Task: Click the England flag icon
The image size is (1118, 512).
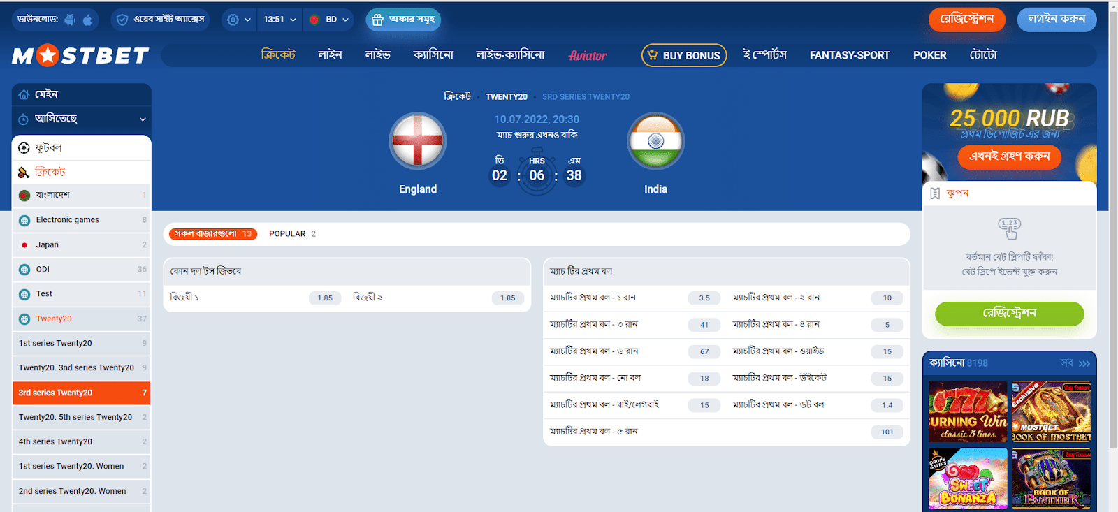Action: [x=418, y=141]
